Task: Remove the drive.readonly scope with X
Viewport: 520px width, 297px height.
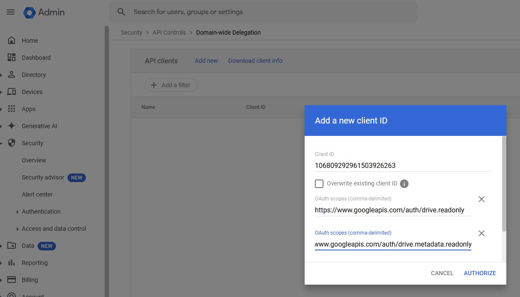Action: 481,199
